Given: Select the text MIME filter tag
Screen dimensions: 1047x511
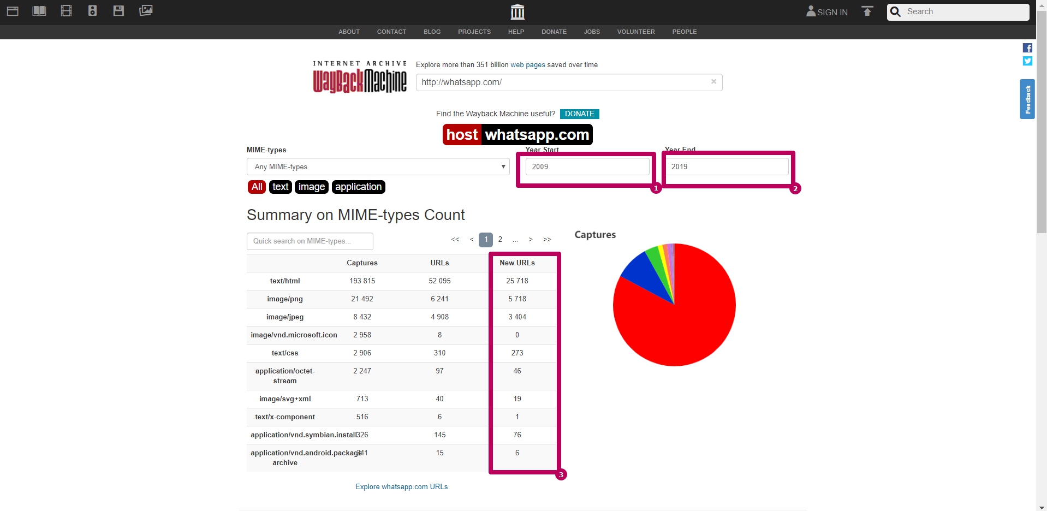Looking at the screenshot, I should point(281,187).
